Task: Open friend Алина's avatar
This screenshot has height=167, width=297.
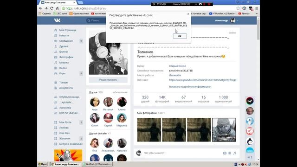Action: (x=122, y=102)
